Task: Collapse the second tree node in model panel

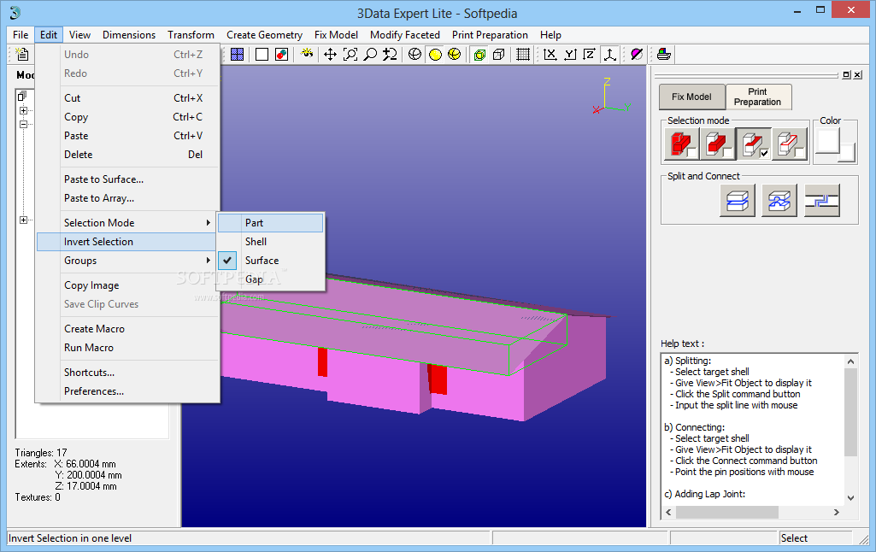Action: 23,124
